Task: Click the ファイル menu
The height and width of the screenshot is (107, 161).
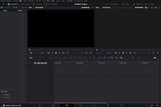Action: [x=15, y=1]
